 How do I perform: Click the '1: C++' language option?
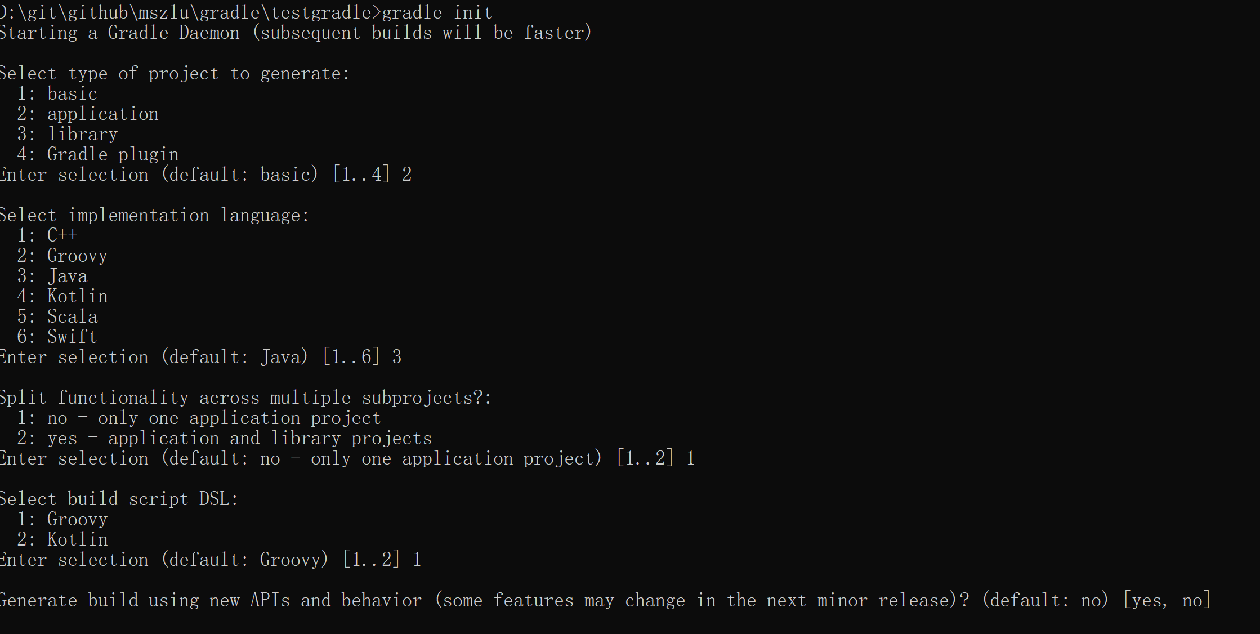tap(47, 235)
